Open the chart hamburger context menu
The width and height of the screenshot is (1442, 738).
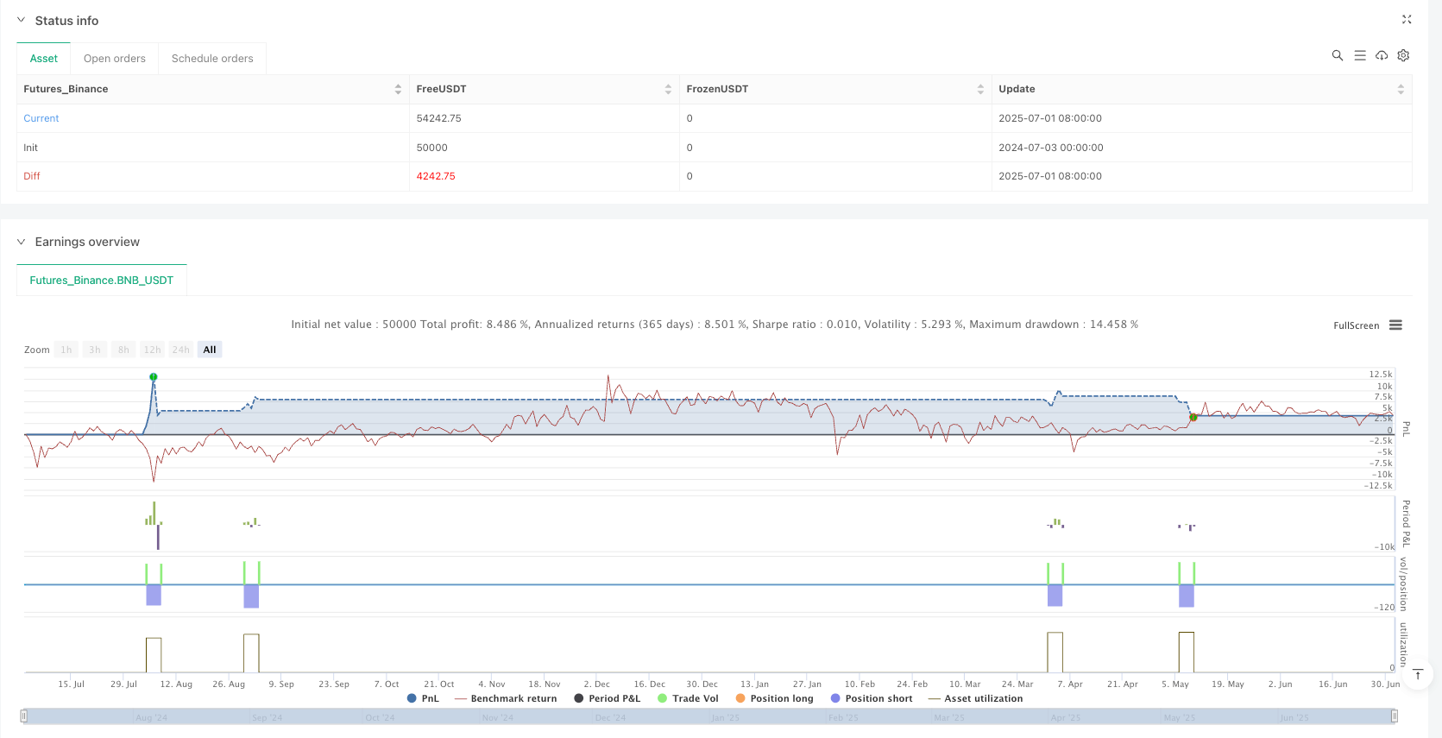[x=1395, y=325]
